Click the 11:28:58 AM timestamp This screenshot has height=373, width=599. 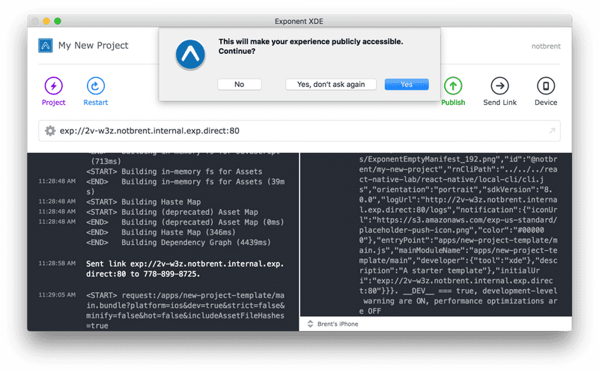click(57, 264)
